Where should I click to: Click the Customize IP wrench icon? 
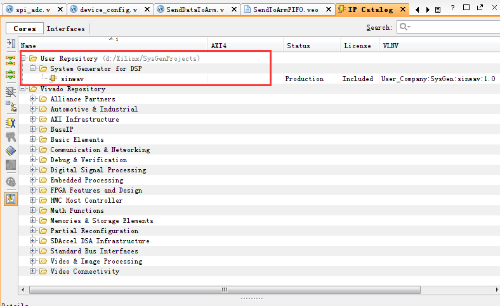click(x=11, y=122)
